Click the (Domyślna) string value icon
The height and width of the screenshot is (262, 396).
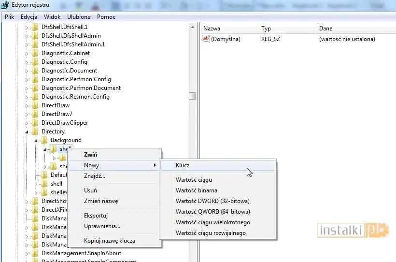coord(206,39)
